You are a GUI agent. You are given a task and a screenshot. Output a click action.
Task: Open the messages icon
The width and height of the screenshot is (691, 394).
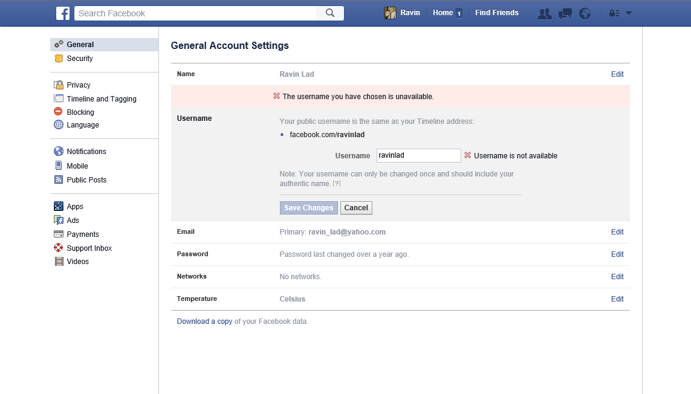[565, 14]
